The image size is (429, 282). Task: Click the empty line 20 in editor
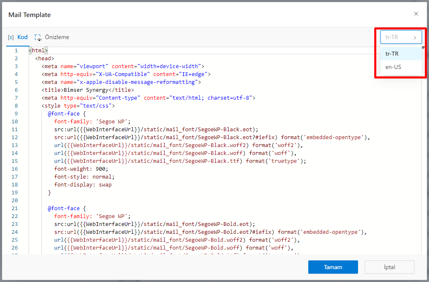tap(166, 201)
